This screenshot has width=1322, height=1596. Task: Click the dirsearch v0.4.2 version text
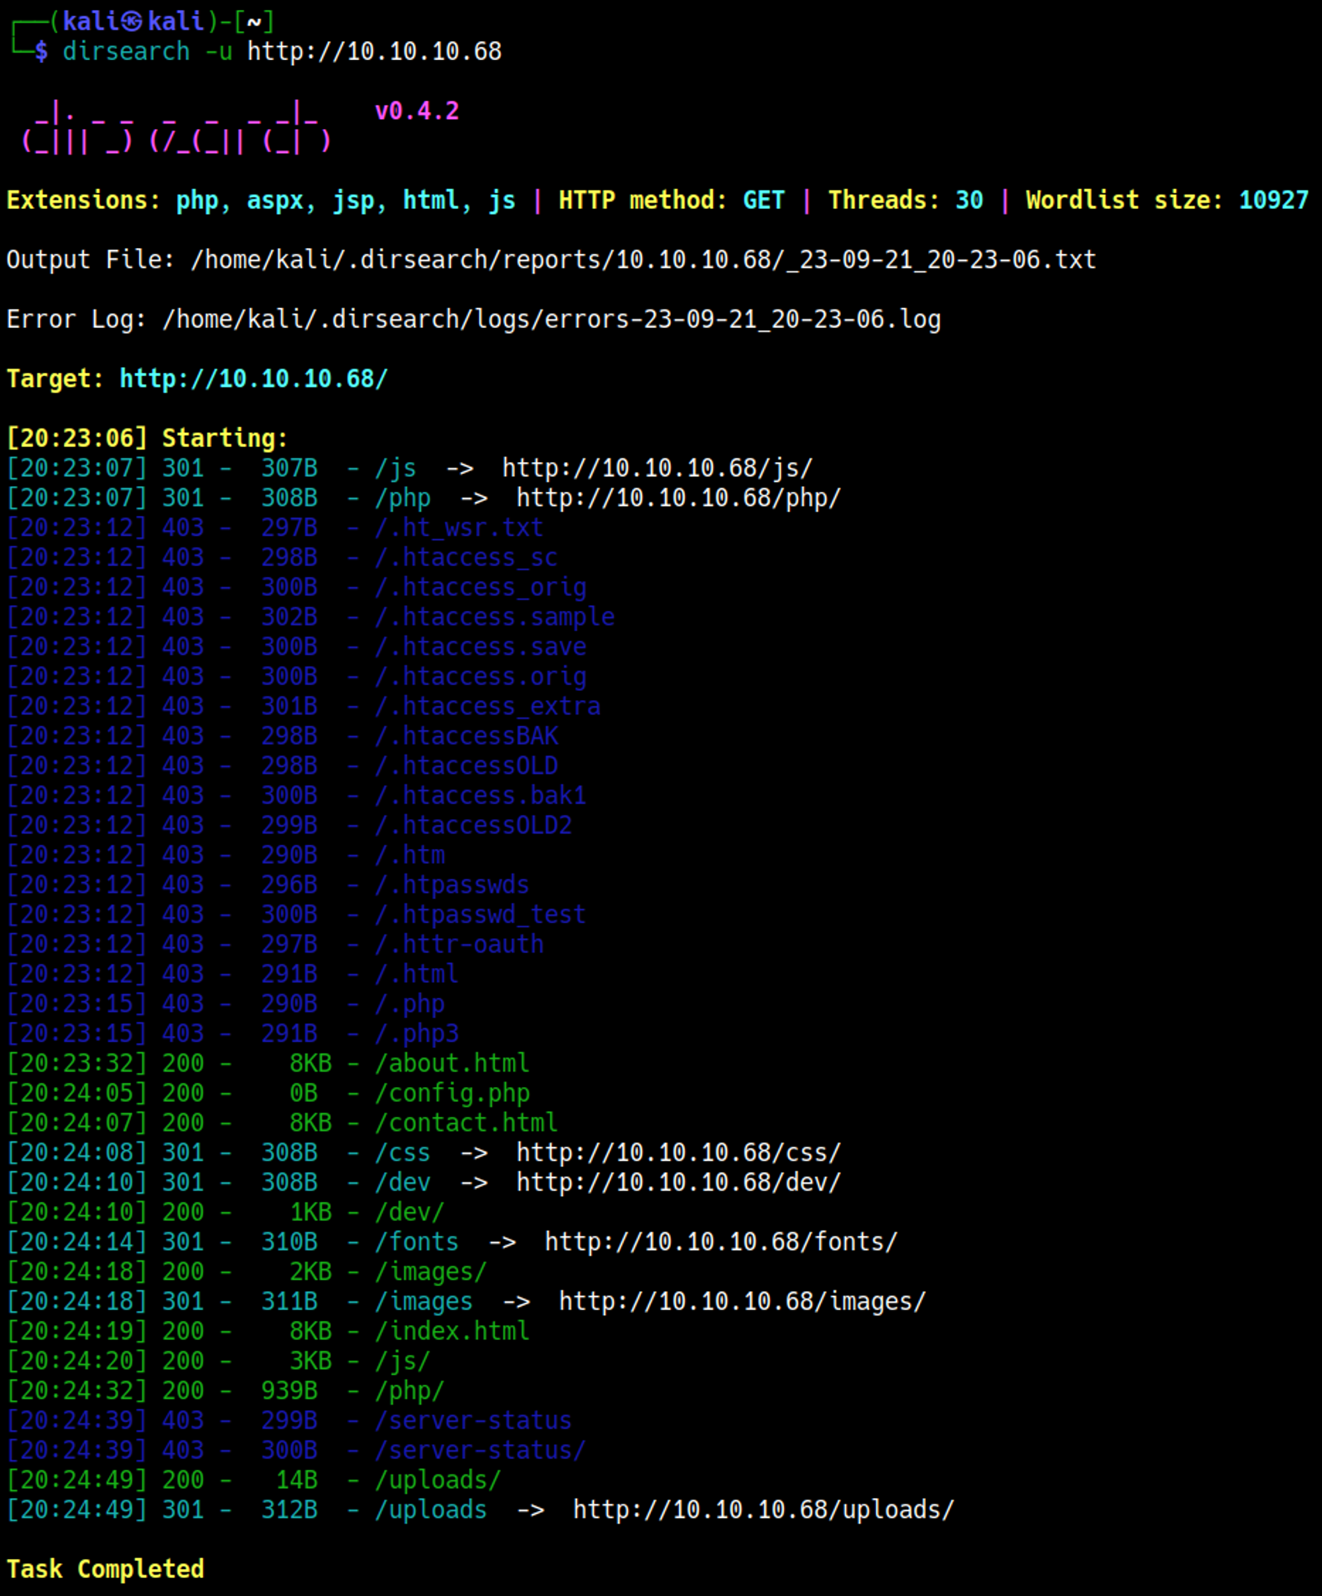pos(416,111)
